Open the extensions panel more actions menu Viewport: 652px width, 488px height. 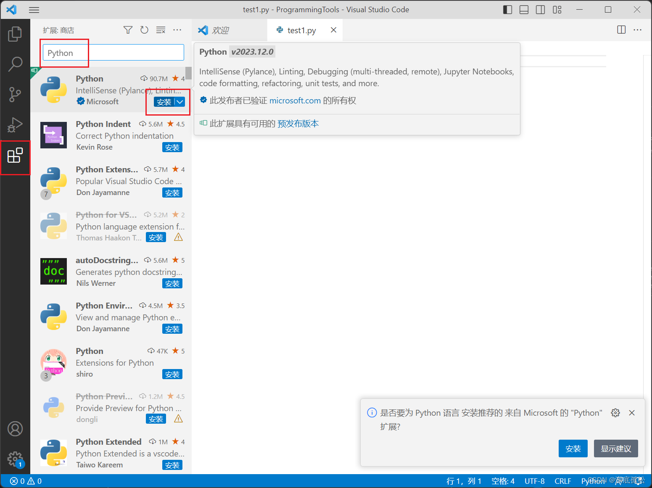click(177, 30)
